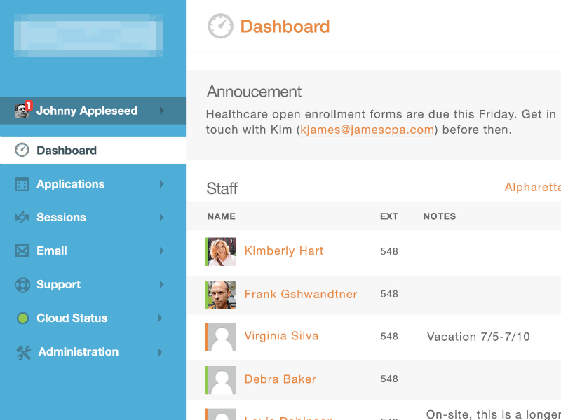The image size is (561, 420).
Task: Open the Email menu item
Action: click(52, 251)
